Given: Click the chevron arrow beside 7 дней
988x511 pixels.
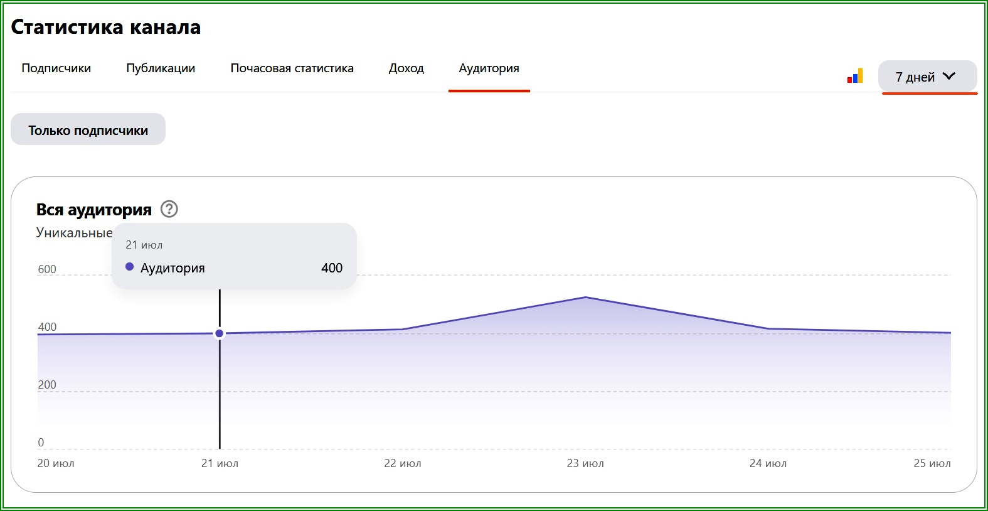Looking at the screenshot, I should coord(949,76).
